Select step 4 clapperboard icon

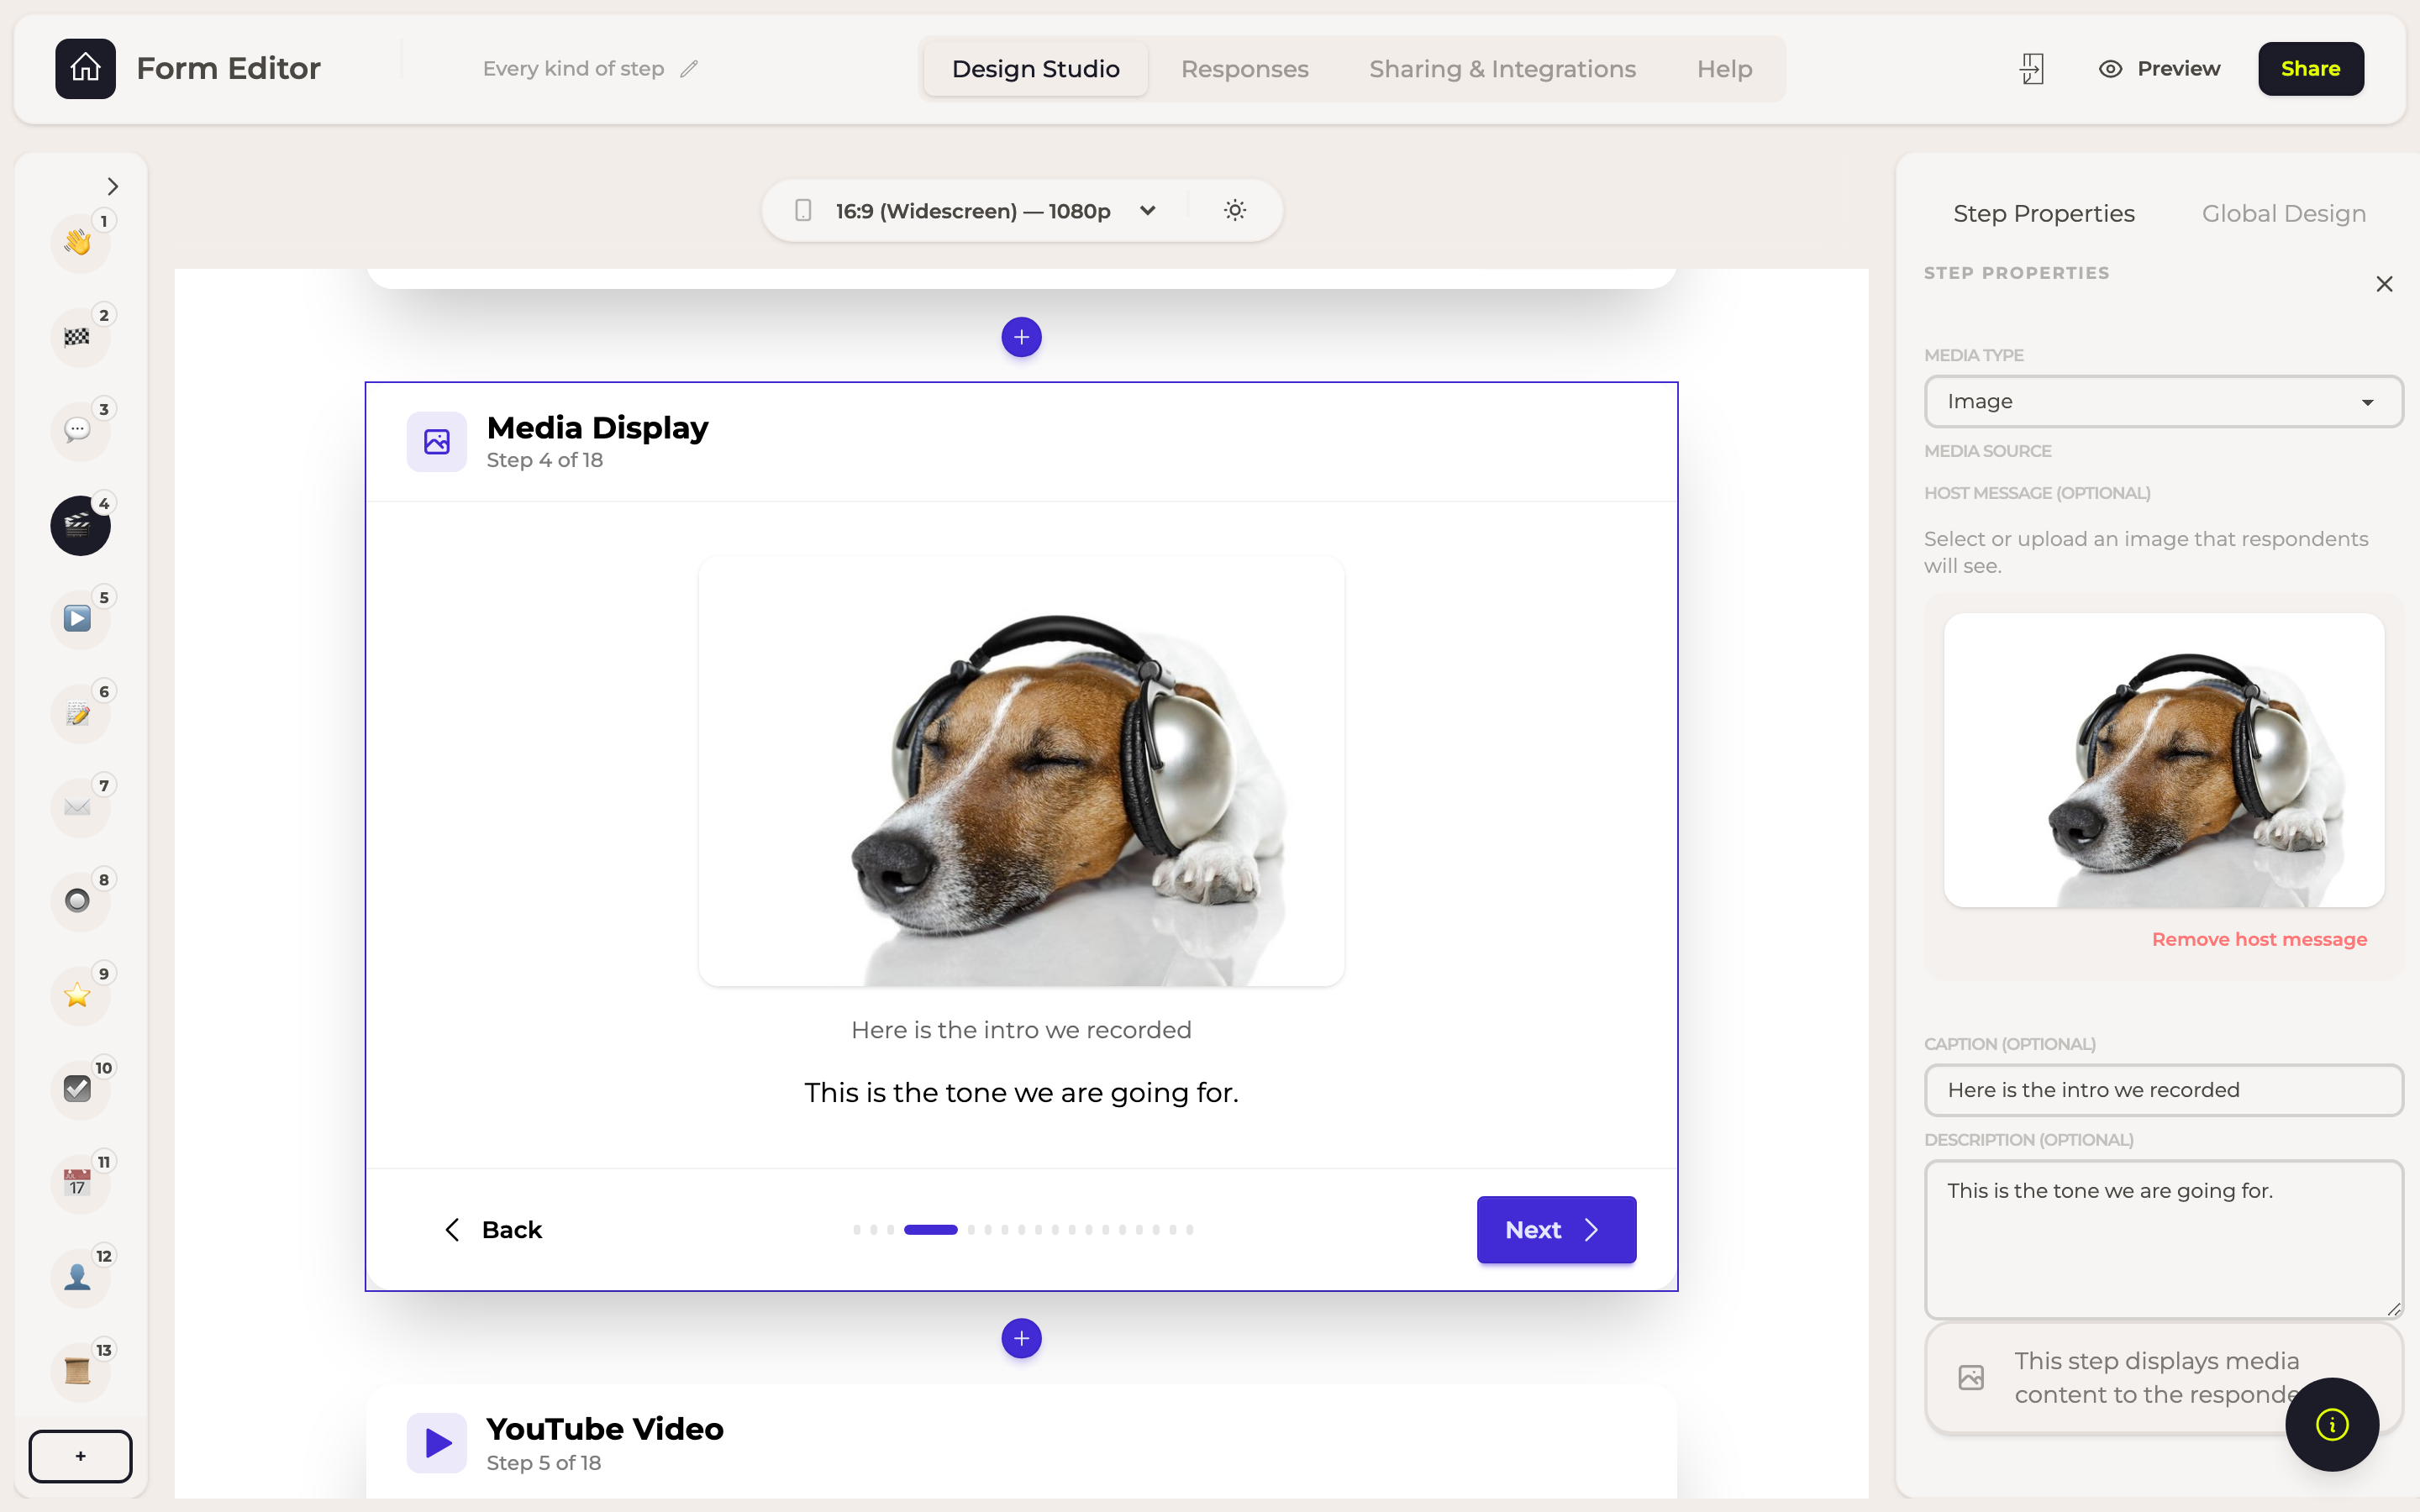[x=79, y=525]
